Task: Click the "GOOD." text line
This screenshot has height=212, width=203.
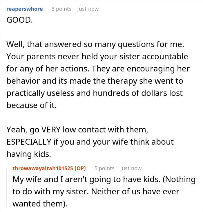Action: pos(19,21)
